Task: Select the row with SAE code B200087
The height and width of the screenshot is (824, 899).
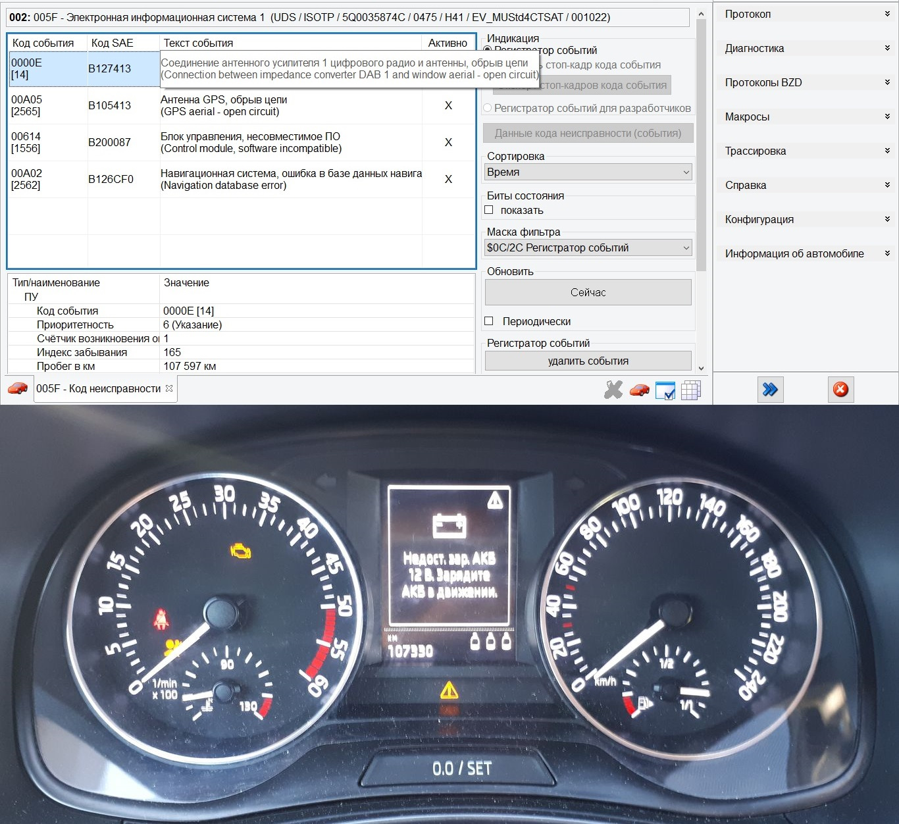Action: point(242,142)
